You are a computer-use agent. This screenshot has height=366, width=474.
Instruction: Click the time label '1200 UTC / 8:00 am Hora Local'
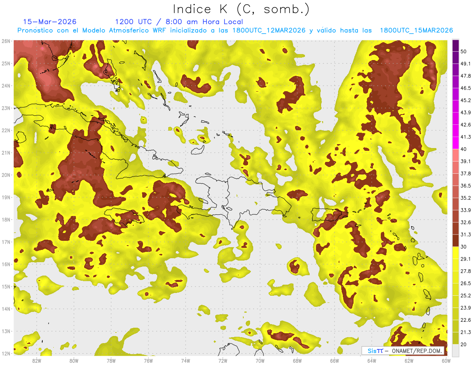pyautogui.click(x=179, y=22)
